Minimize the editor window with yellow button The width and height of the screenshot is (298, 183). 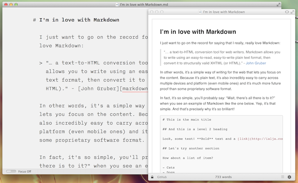click(11, 4)
